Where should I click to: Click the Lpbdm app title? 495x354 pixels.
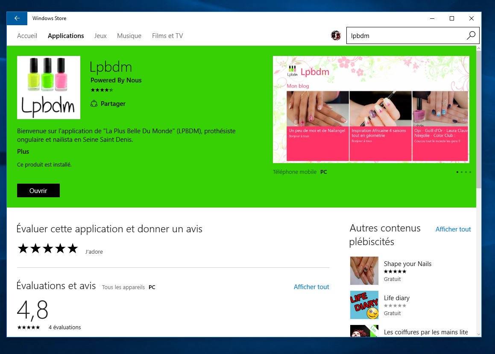(x=111, y=67)
